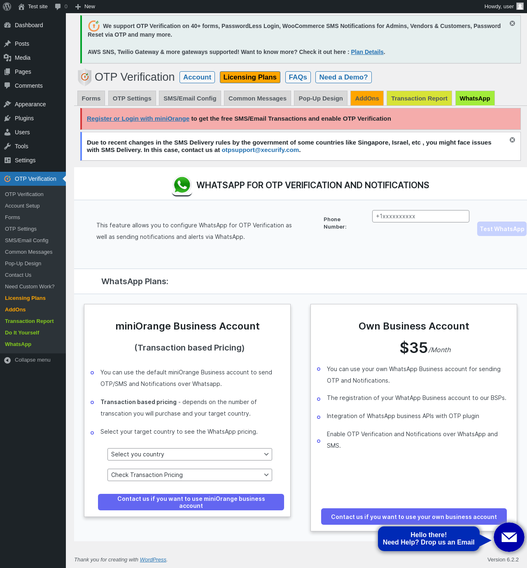This screenshot has height=568, width=527.
Task: Open Pop-Up Design in the sidebar submenu
Action: [x=23, y=264]
